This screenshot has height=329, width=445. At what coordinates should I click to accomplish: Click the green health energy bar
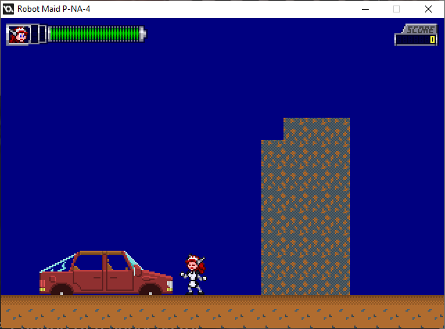point(97,34)
